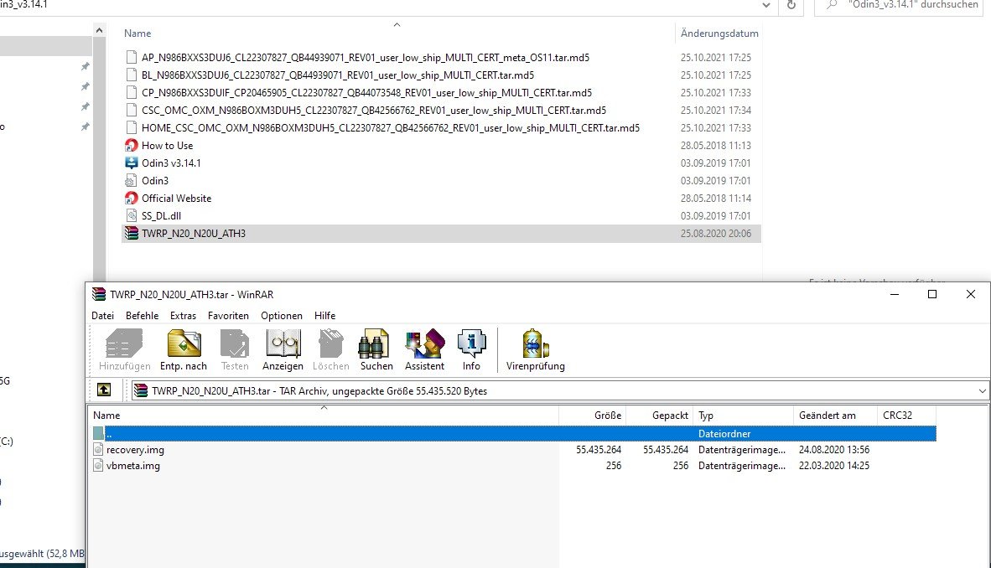Select the SS_DL.dll file name
Viewport: 991px width, 568px height.
(161, 216)
